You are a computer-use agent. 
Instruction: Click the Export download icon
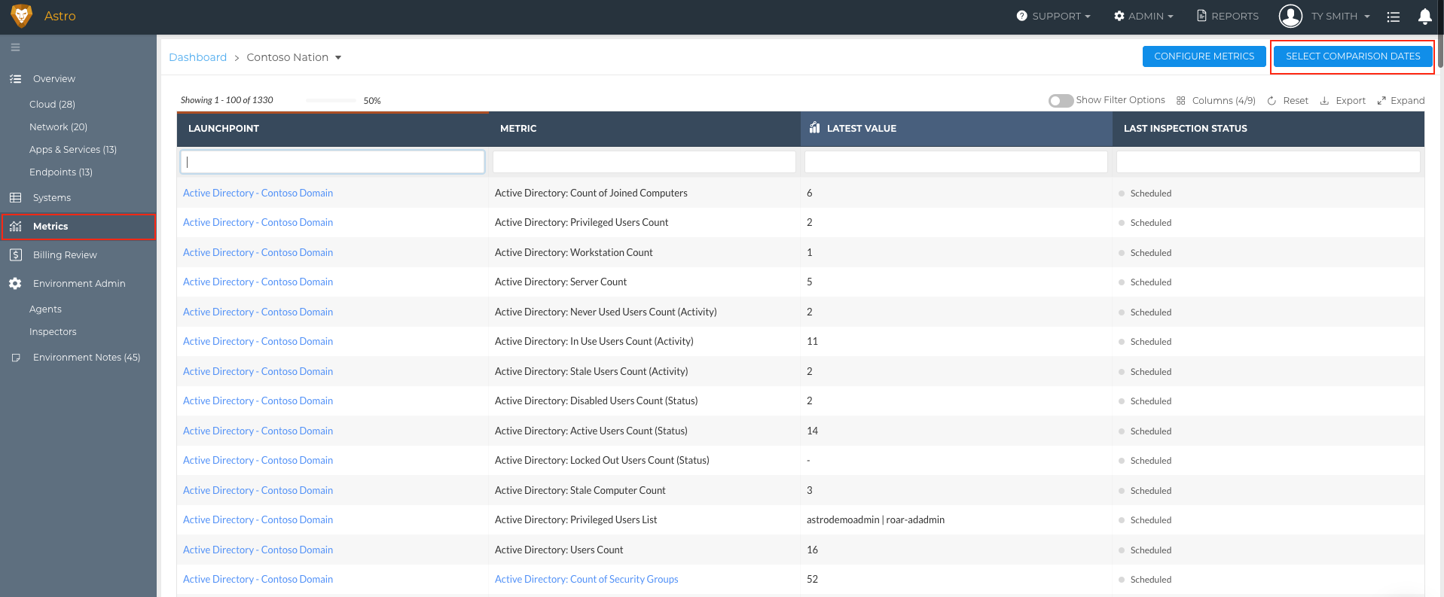coord(1324,101)
